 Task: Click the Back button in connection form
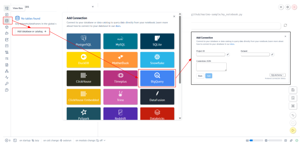[x=200, y=76]
